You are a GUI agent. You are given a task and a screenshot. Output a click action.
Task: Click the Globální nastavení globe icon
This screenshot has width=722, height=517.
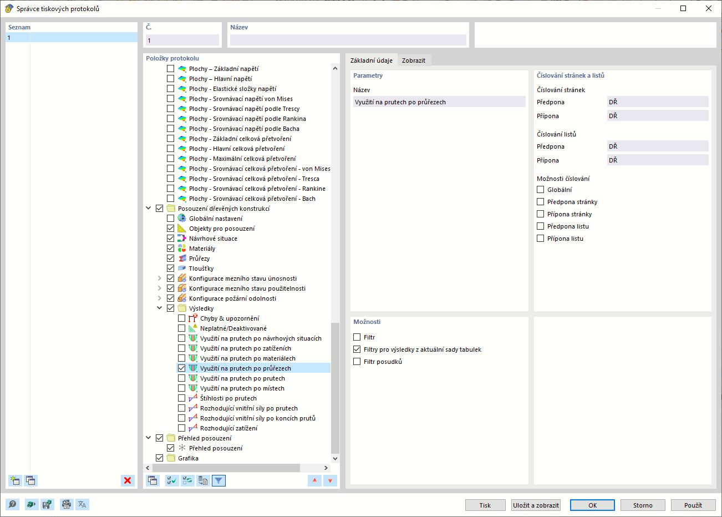[x=182, y=219]
